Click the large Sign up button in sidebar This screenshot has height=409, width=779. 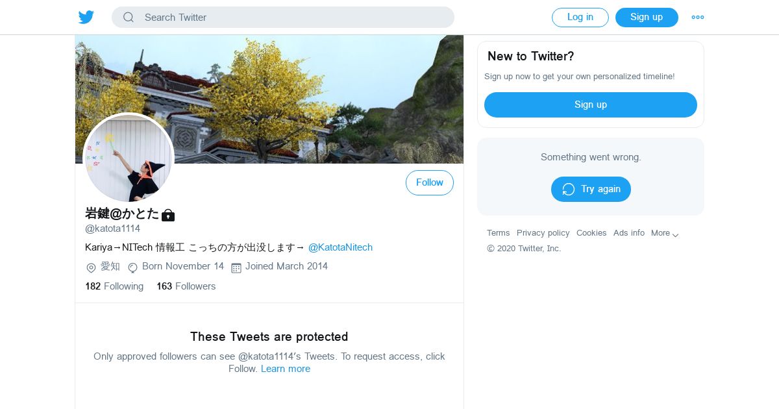[x=591, y=105]
